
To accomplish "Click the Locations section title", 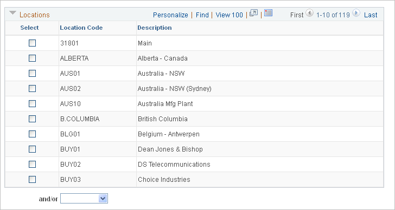I will pos(35,15).
